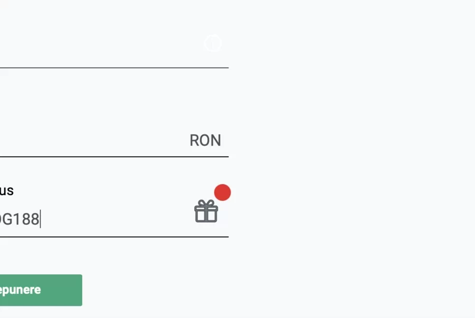The width and height of the screenshot is (475, 318).
Task: Click the empty area right of G188 text
Action: [x=117, y=219]
